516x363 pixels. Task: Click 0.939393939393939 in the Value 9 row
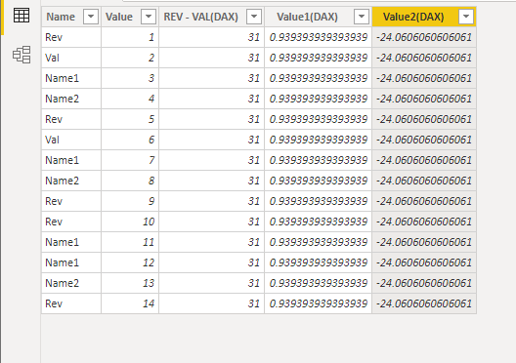click(319, 201)
